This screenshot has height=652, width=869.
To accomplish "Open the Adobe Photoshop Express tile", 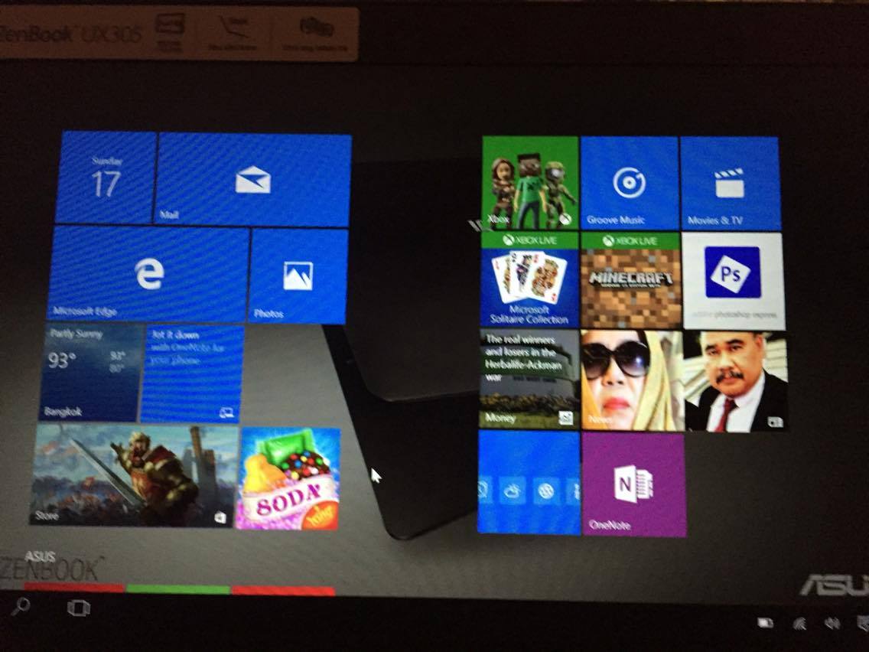I will [x=733, y=281].
